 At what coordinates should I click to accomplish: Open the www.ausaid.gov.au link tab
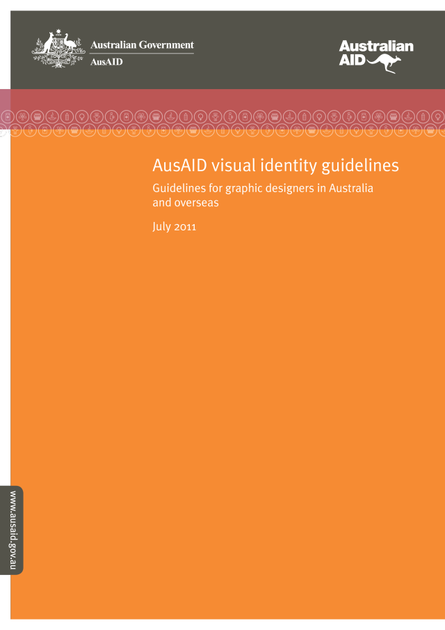[12, 530]
